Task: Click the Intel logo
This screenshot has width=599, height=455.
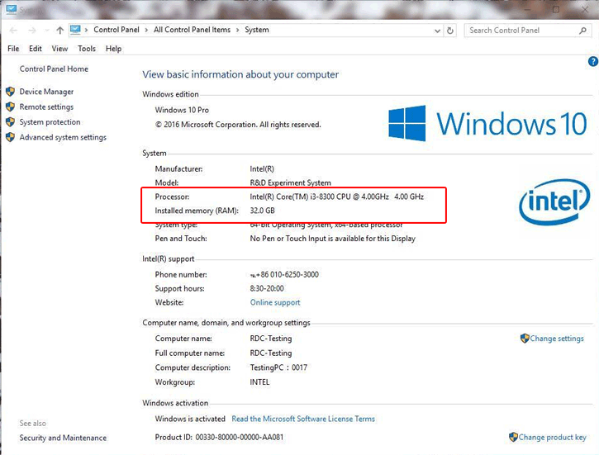Action: (554, 201)
